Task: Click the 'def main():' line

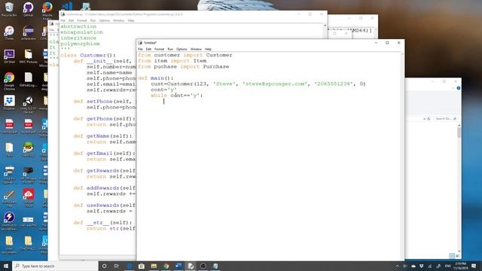Action: click(x=156, y=78)
